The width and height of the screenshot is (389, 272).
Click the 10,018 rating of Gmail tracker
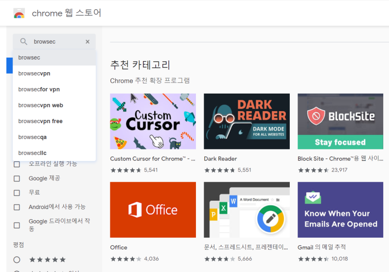339,259
